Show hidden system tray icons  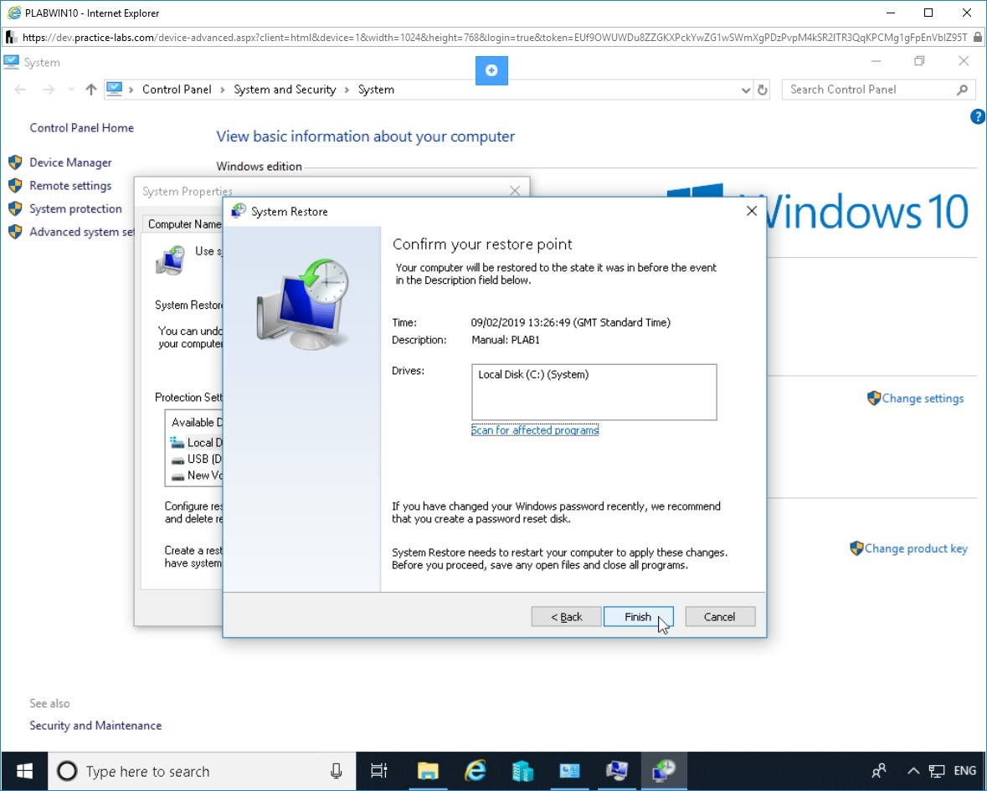(x=913, y=771)
